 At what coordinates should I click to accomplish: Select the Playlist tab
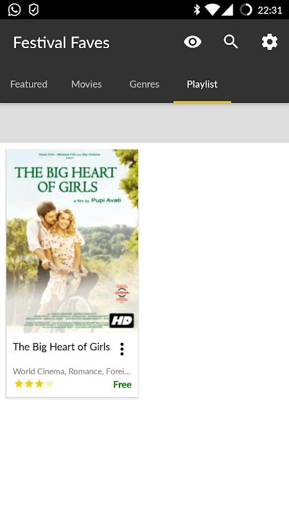click(x=202, y=84)
